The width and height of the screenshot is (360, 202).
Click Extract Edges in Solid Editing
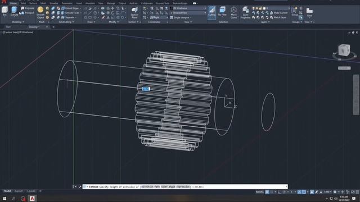pos(71,8)
